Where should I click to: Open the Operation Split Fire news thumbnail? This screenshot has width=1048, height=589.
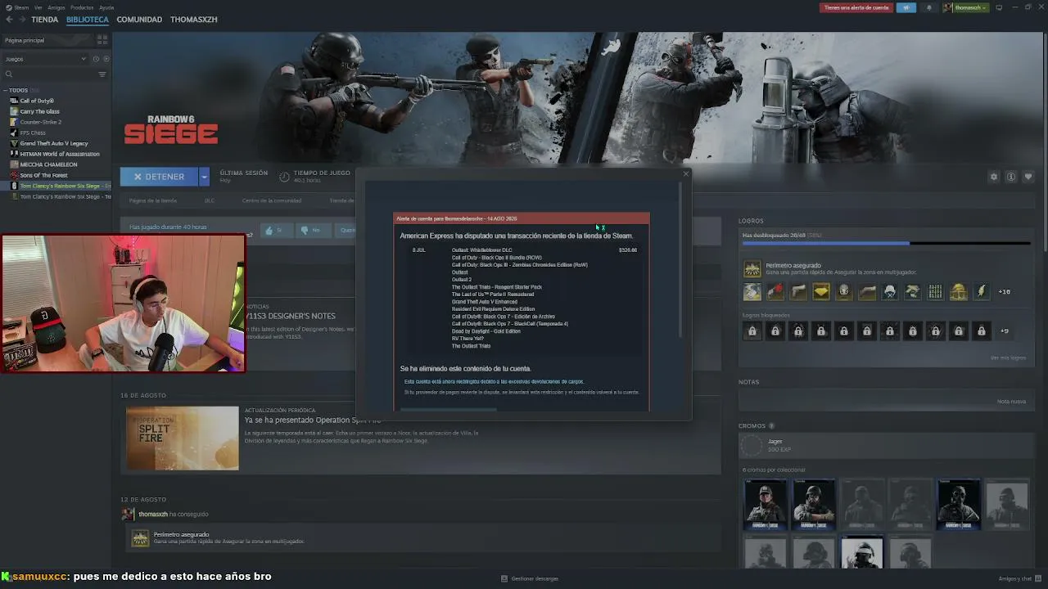pos(183,438)
